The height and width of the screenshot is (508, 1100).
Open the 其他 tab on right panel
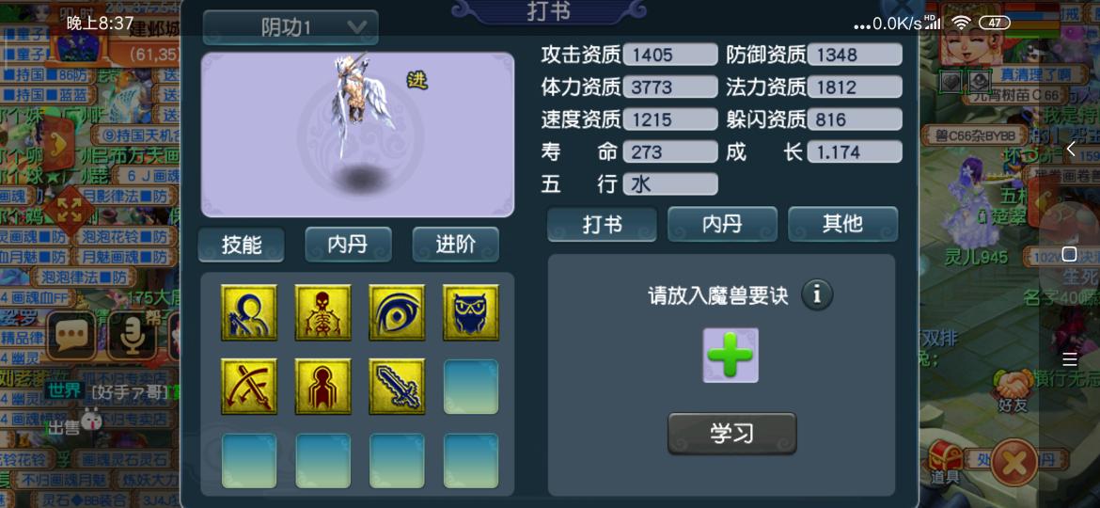842,224
